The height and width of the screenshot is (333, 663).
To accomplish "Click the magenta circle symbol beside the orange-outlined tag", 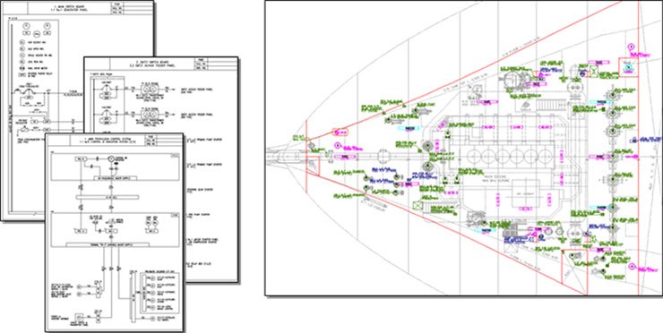I will click(338, 146).
